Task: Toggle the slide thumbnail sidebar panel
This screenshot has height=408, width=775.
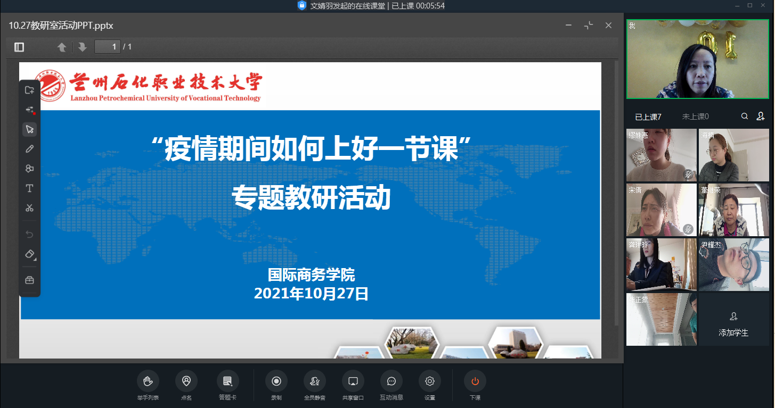Action: click(19, 47)
